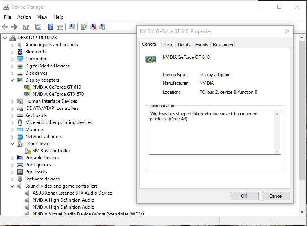Select NVIDIA GeForce GTX 670 tree item
The width and height of the screenshot is (307, 226).
pos(58,94)
